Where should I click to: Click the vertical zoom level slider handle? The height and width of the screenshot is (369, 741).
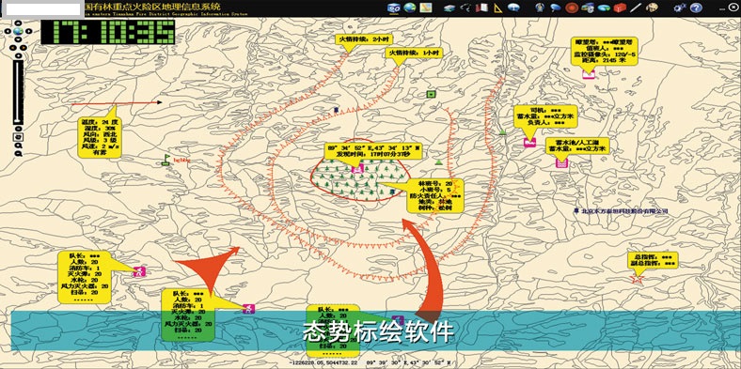click(18, 121)
